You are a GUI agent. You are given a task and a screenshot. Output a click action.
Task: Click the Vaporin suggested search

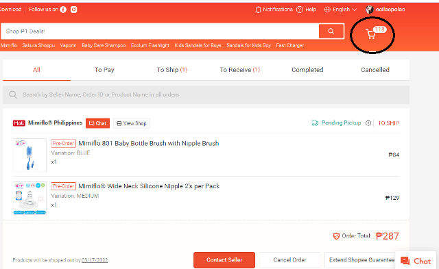tap(69, 46)
